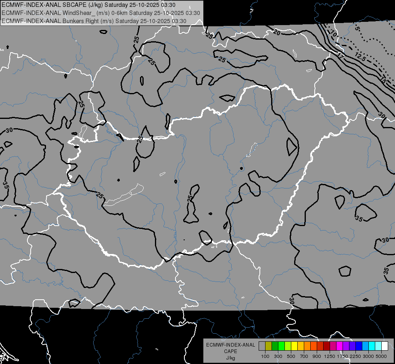Click the legend title ECMWF-INDEX-ANAL

tap(230, 345)
